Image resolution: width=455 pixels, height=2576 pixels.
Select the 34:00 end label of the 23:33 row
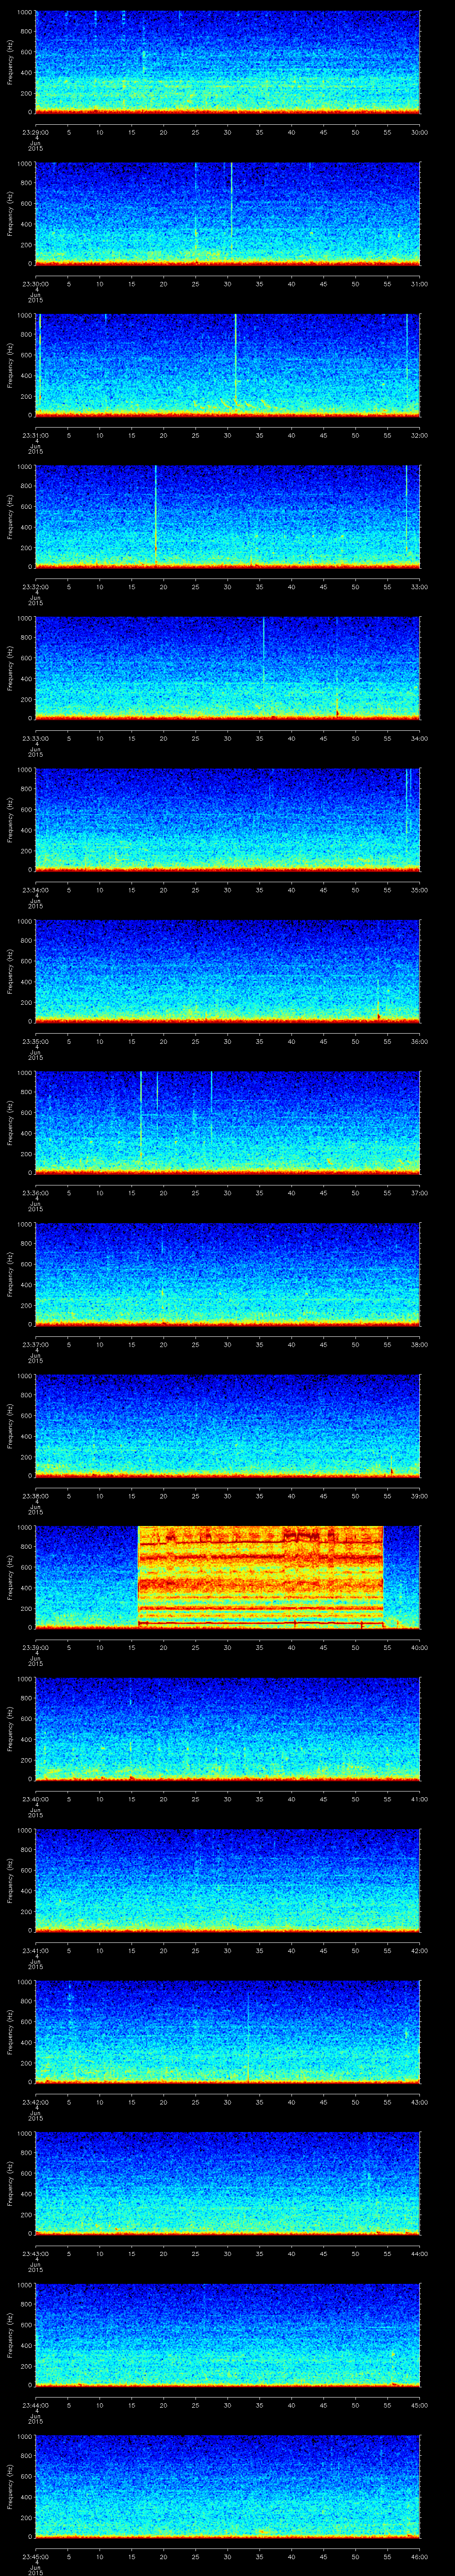(x=420, y=738)
